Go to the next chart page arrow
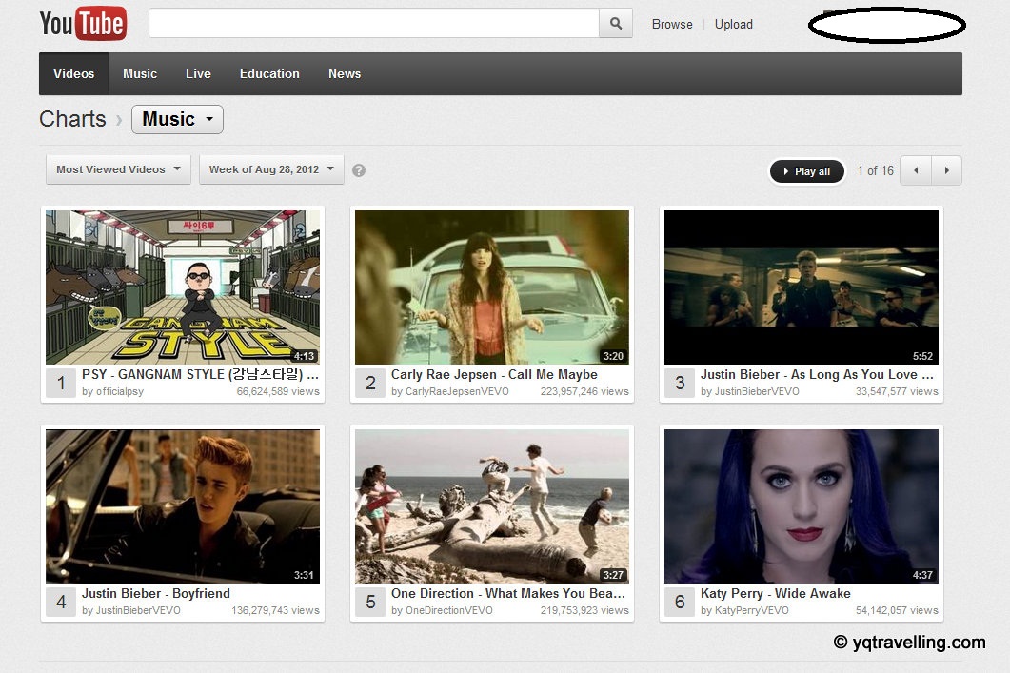The image size is (1010, 673). point(947,170)
